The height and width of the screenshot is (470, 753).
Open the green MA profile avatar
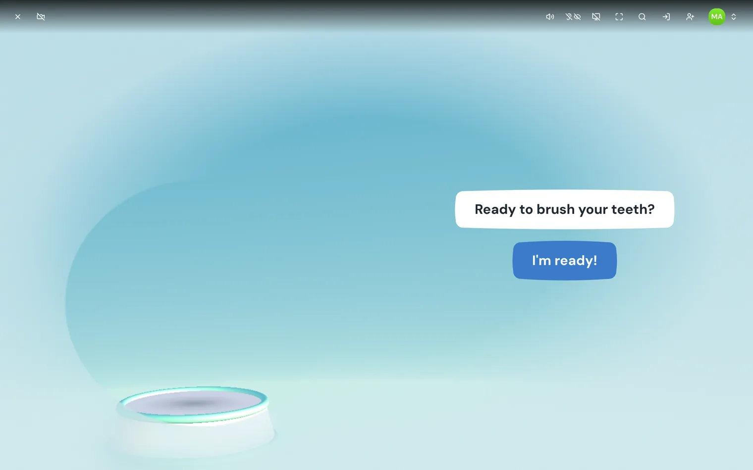point(717,17)
